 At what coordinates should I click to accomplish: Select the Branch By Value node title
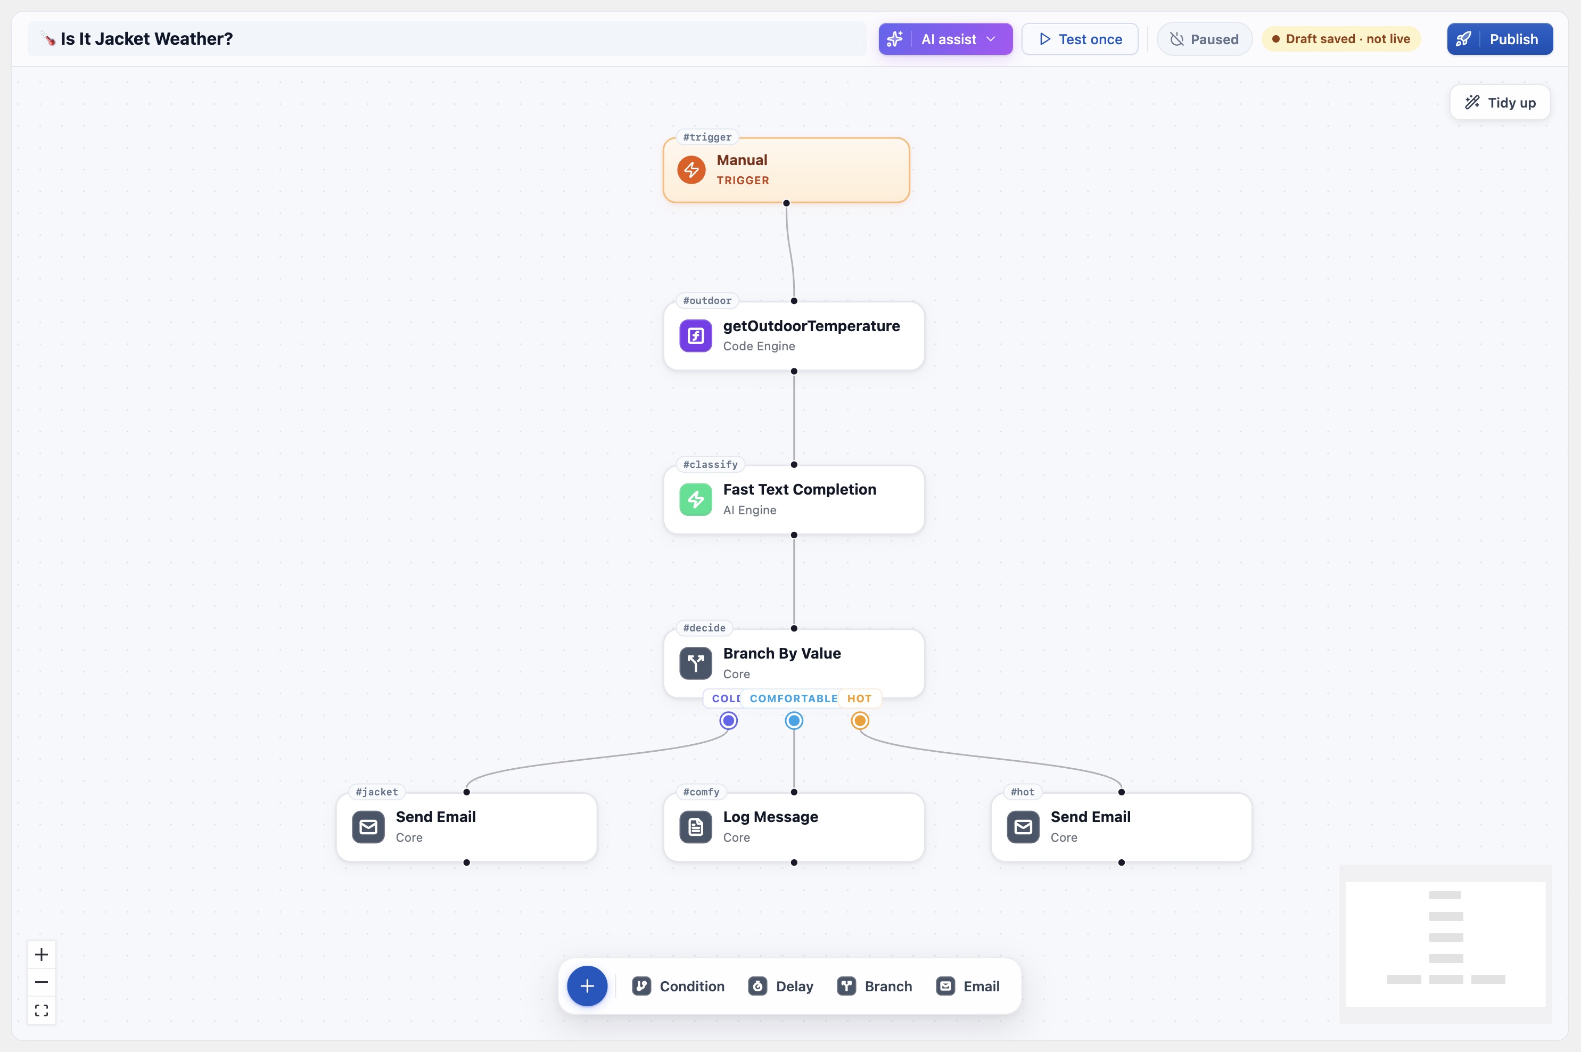[781, 653]
